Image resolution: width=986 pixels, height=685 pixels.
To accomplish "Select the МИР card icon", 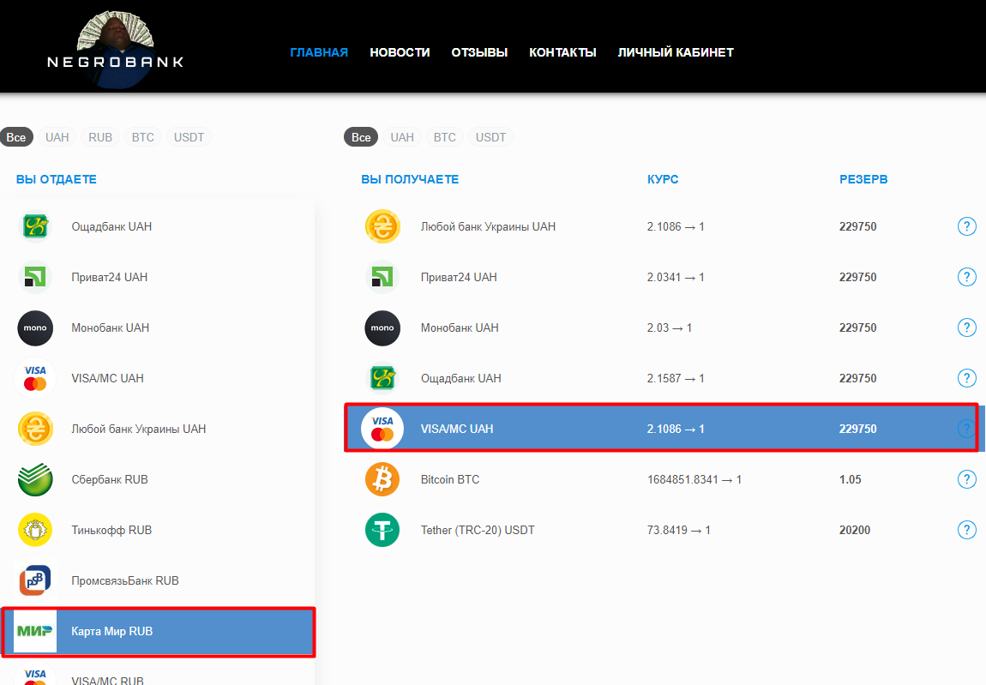I will click(x=35, y=631).
